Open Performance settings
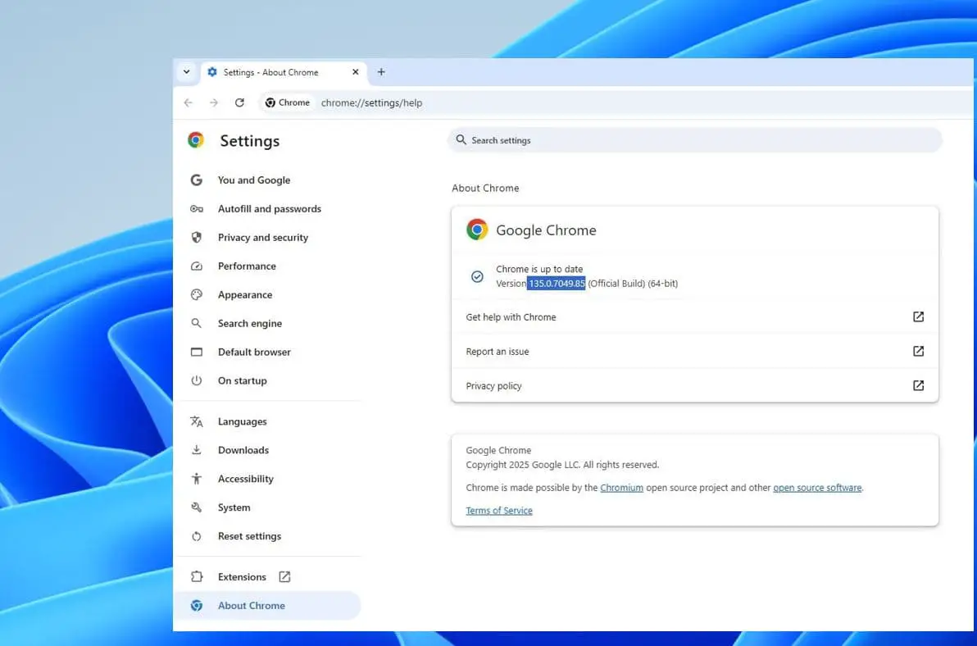 coord(247,266)
